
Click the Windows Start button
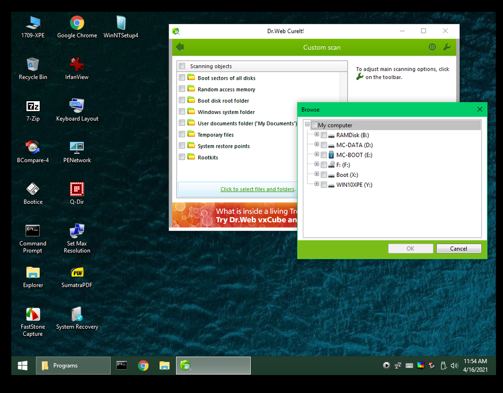tap(23, 365)
